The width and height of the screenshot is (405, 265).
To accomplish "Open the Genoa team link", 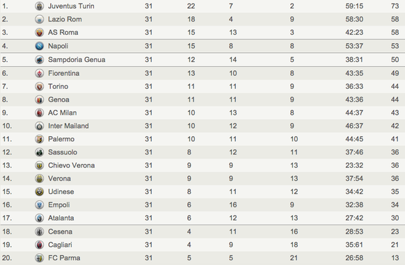I will [58, 99].
